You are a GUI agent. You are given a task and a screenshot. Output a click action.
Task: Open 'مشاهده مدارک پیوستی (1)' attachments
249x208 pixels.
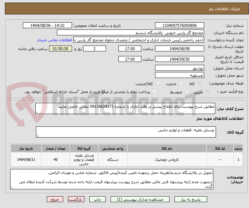coord(140,199)
